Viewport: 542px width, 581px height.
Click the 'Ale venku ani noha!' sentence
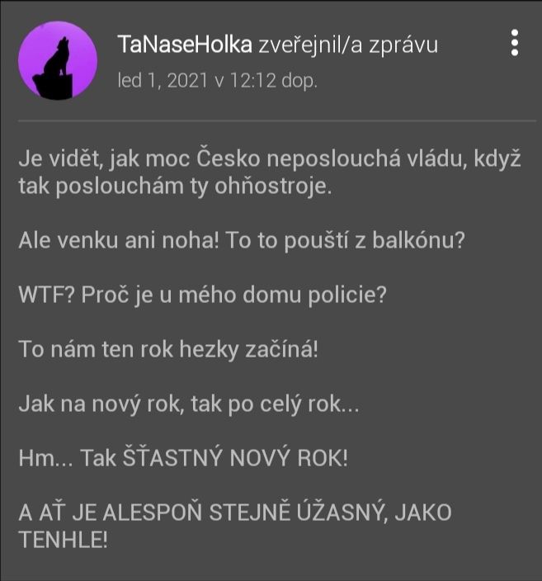(x=119, y=240)
